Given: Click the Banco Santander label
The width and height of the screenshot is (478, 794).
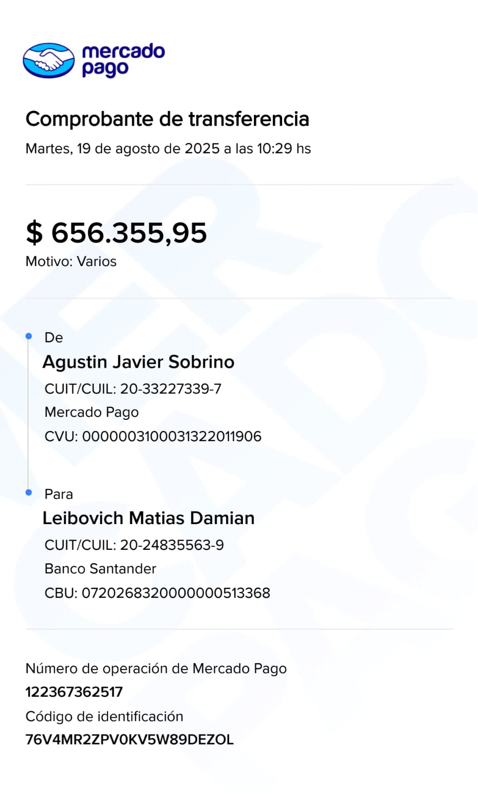Looking at the screenshot, I should [x=100, y=569].
